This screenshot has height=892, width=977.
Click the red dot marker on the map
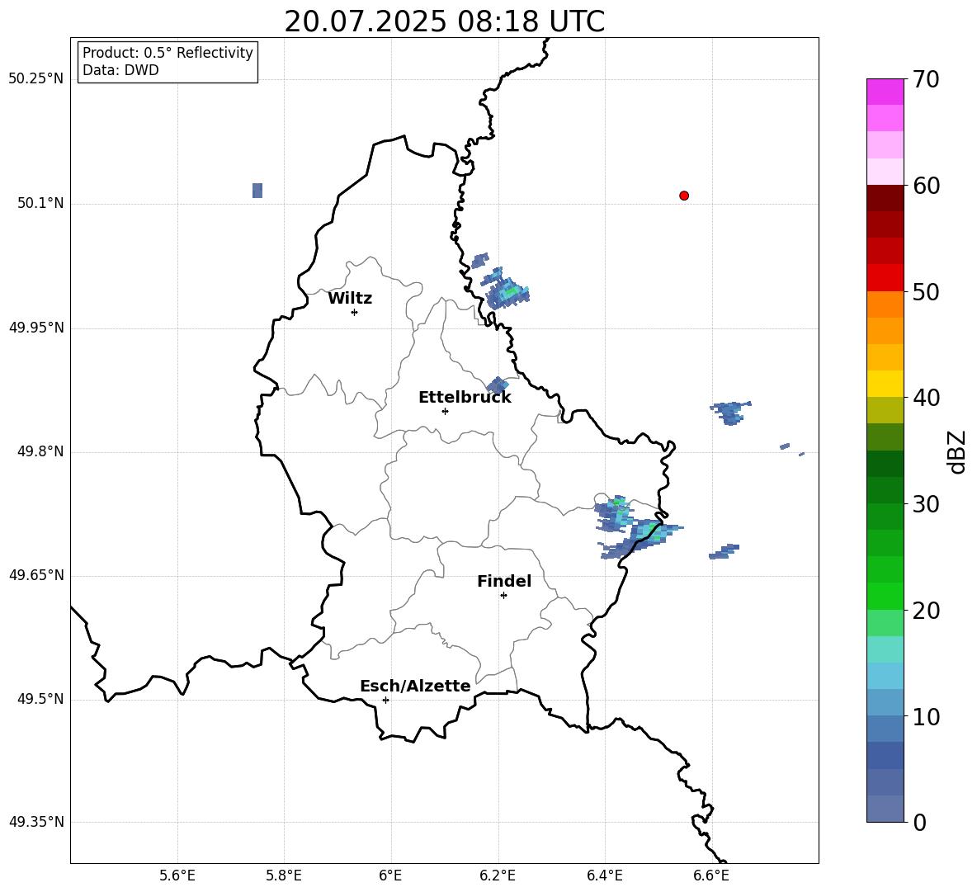(684, 196)
